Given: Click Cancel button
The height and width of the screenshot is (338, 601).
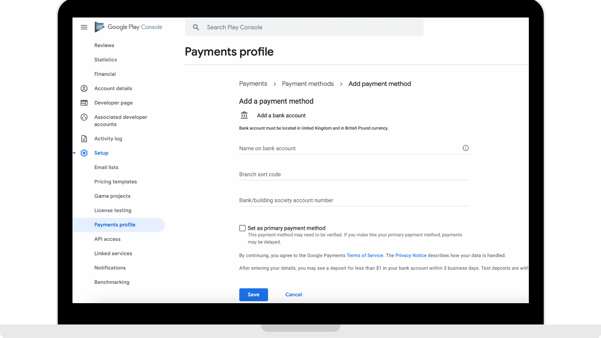Looking at the screenshot, I should coord(294,295).
